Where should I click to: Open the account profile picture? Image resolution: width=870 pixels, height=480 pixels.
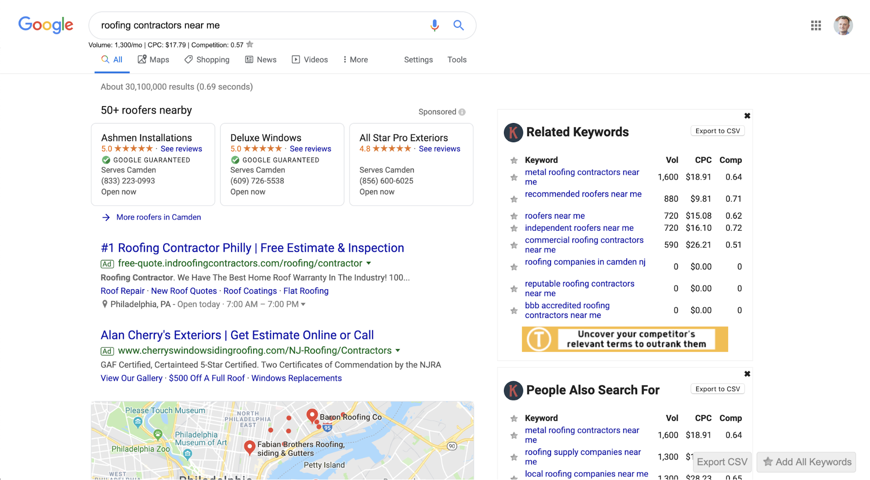[843, 25]
